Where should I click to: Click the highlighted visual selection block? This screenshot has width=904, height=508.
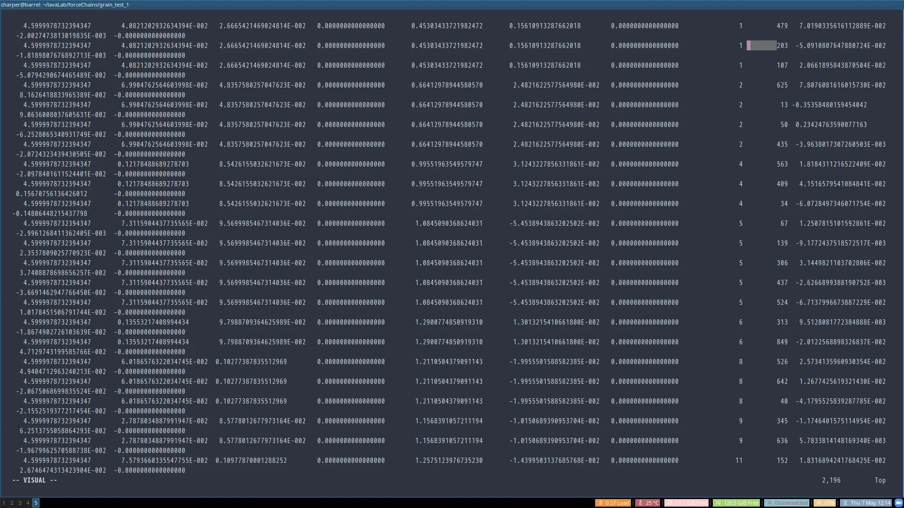click(761, 46)
